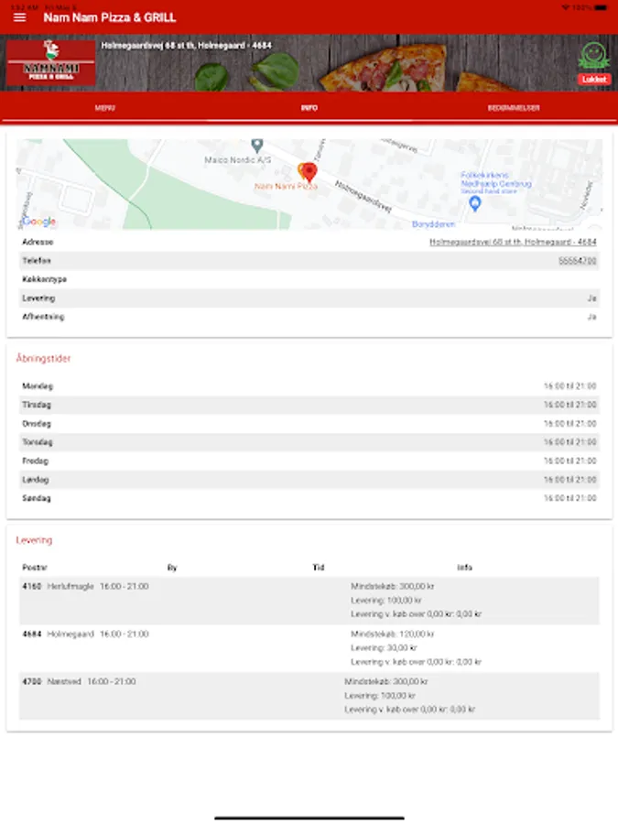Select the 4160 Herlufmagle delivery row
Image resolution: width=618 pixels, height=824 pixels.
pyautogui.click(x=309, y=601)
